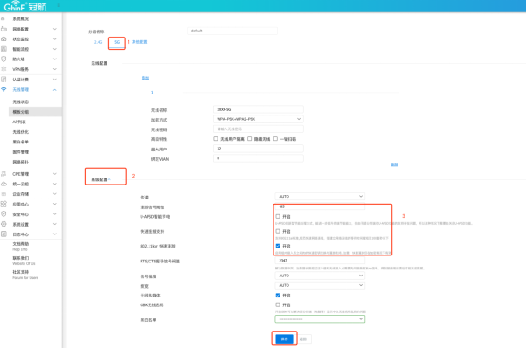Click the blue 保存 save button
Viewport: 526px width, 349px height.
point(285,339)
